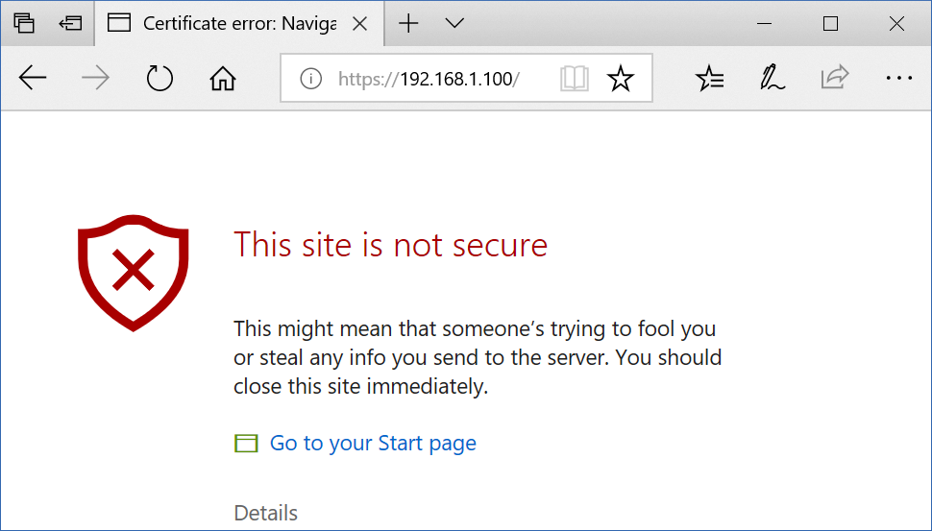932x531 pixels.
Task: Open site information icon in address bar
Action: point(310,79)
